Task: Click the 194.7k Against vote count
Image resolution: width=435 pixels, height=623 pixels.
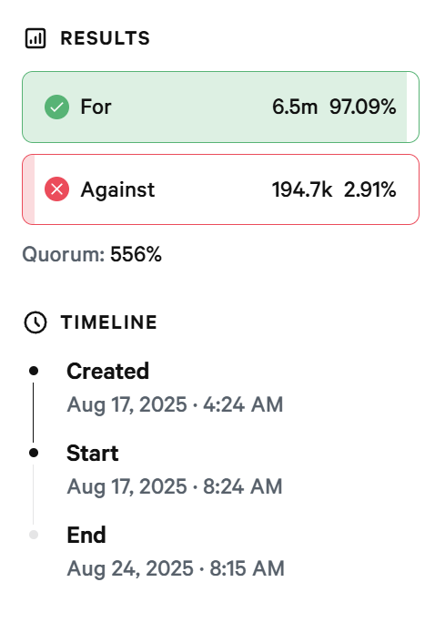Action: point(302,189)
